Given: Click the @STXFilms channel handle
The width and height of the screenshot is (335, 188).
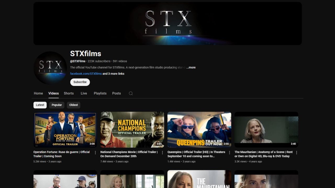Looking at the screenshot, I should point(78,61).
